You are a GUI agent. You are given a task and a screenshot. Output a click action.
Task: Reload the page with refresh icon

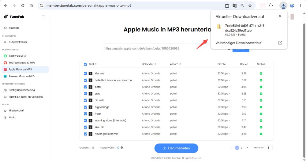[x=23, y=5]
